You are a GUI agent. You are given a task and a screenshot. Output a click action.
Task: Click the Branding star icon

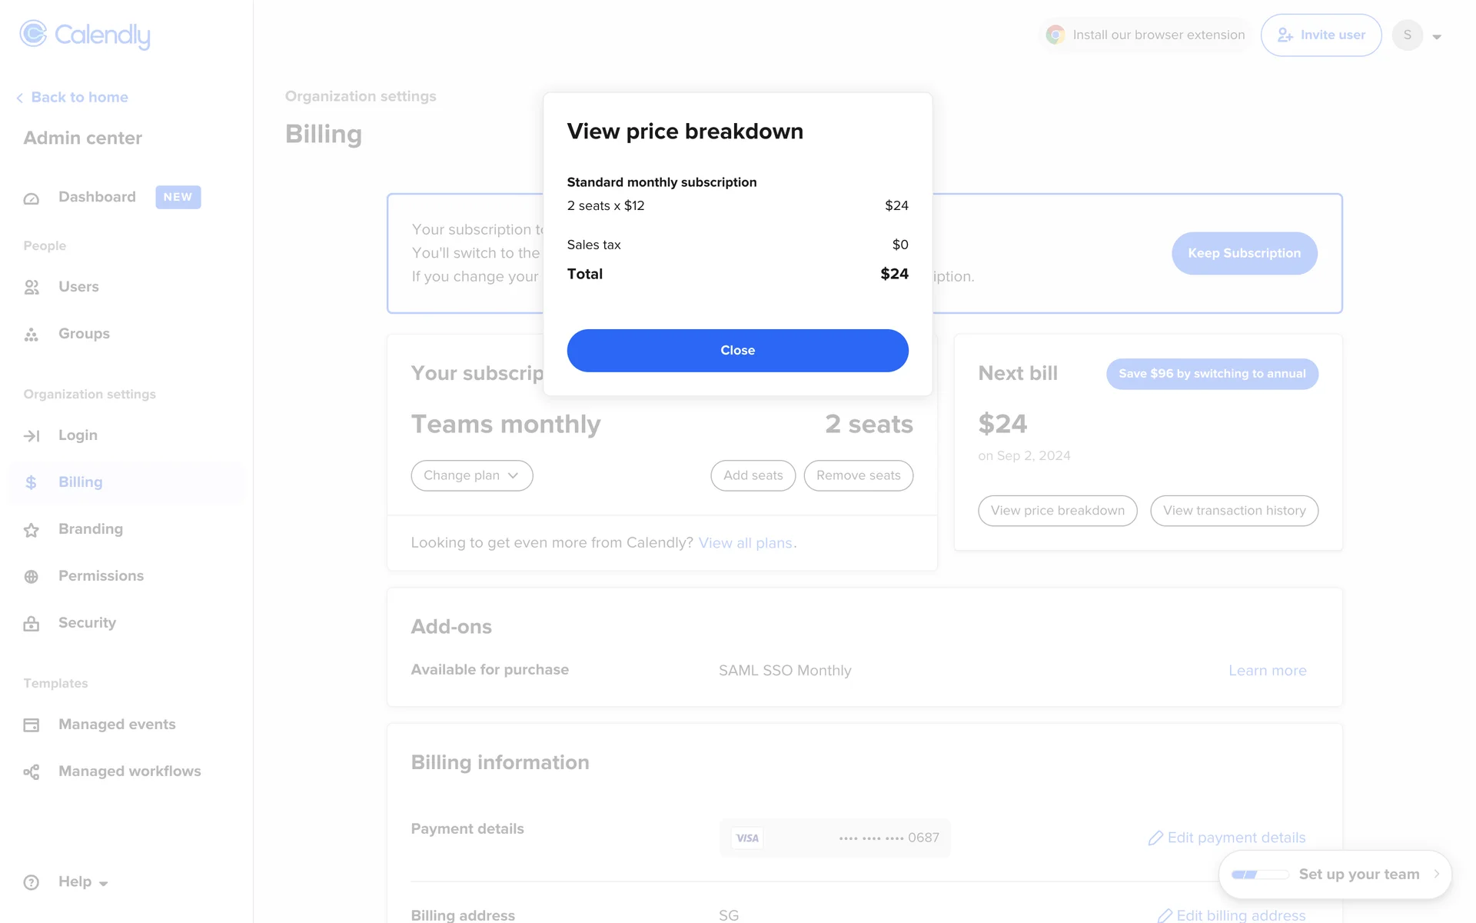click(32, 530)
